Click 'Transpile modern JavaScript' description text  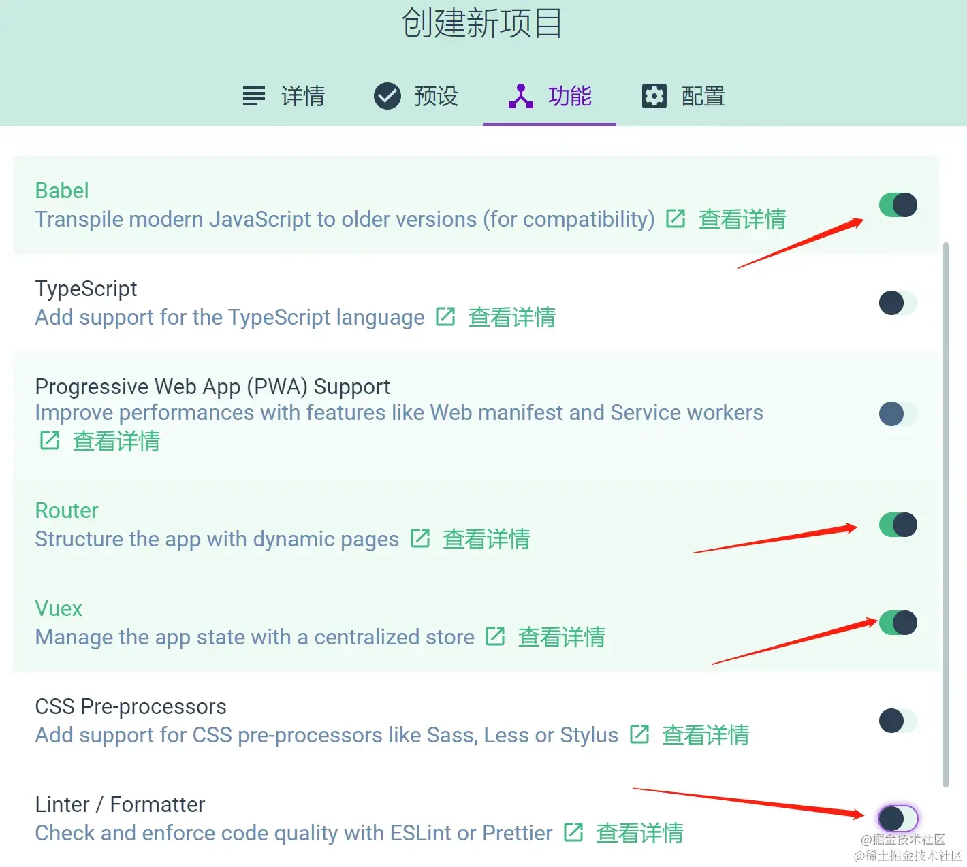tap(345, 219)
